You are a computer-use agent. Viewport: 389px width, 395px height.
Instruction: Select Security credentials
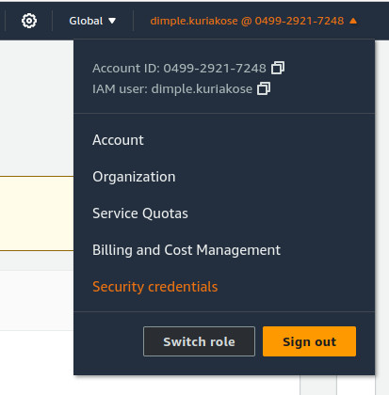point(155,287)
